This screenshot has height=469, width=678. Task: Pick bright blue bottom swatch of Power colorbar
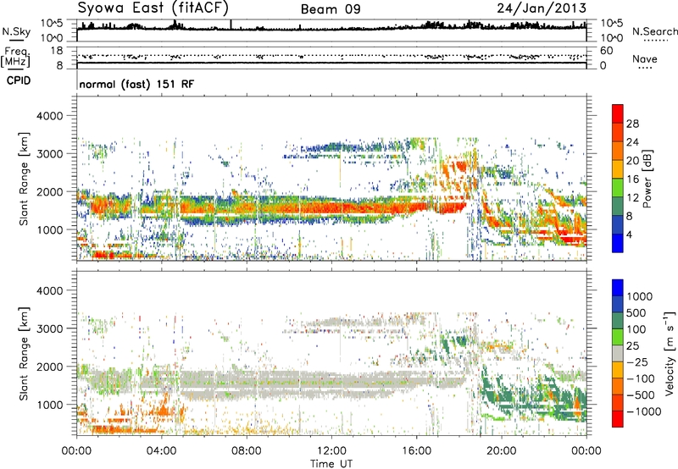point(618,243)
